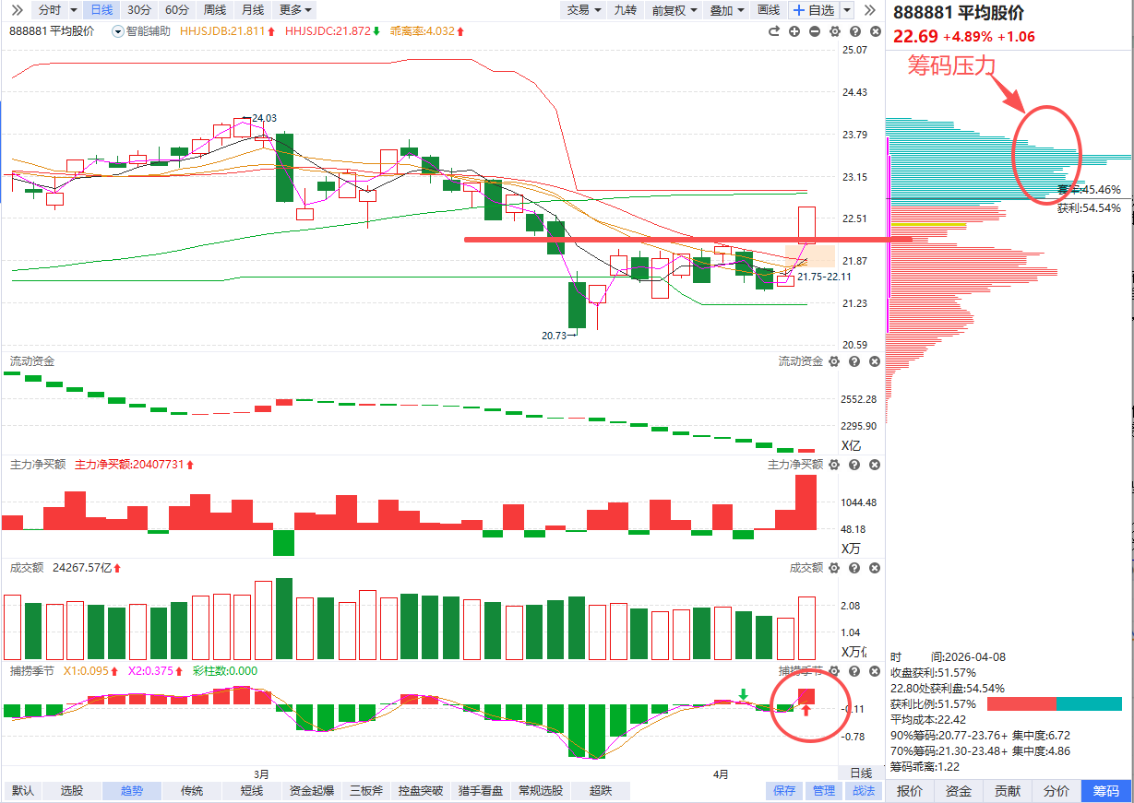Collapse right panel with double-chevron icon
The width and height of the screenshot is (1134, 803).
[869, 10]
